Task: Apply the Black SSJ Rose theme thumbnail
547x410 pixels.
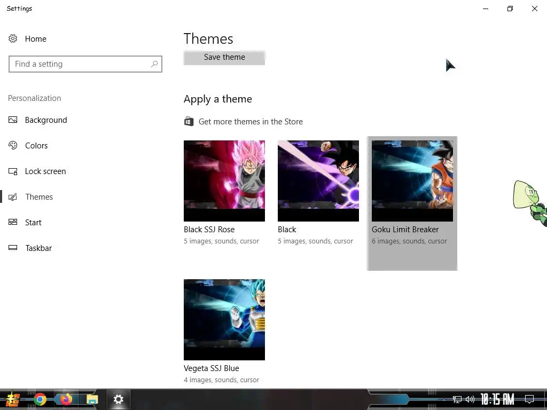Action: tap(224, 180)
